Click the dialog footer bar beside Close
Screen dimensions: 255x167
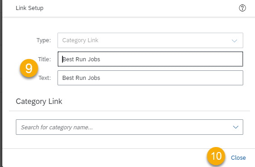click(x=104, y=158)
